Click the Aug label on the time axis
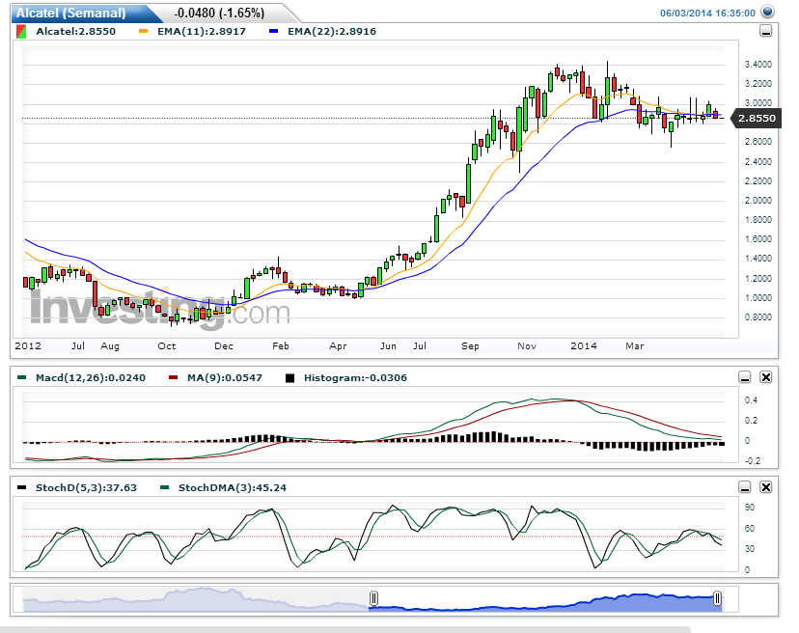Screen dimensions: 799x633 pos(110,346)
